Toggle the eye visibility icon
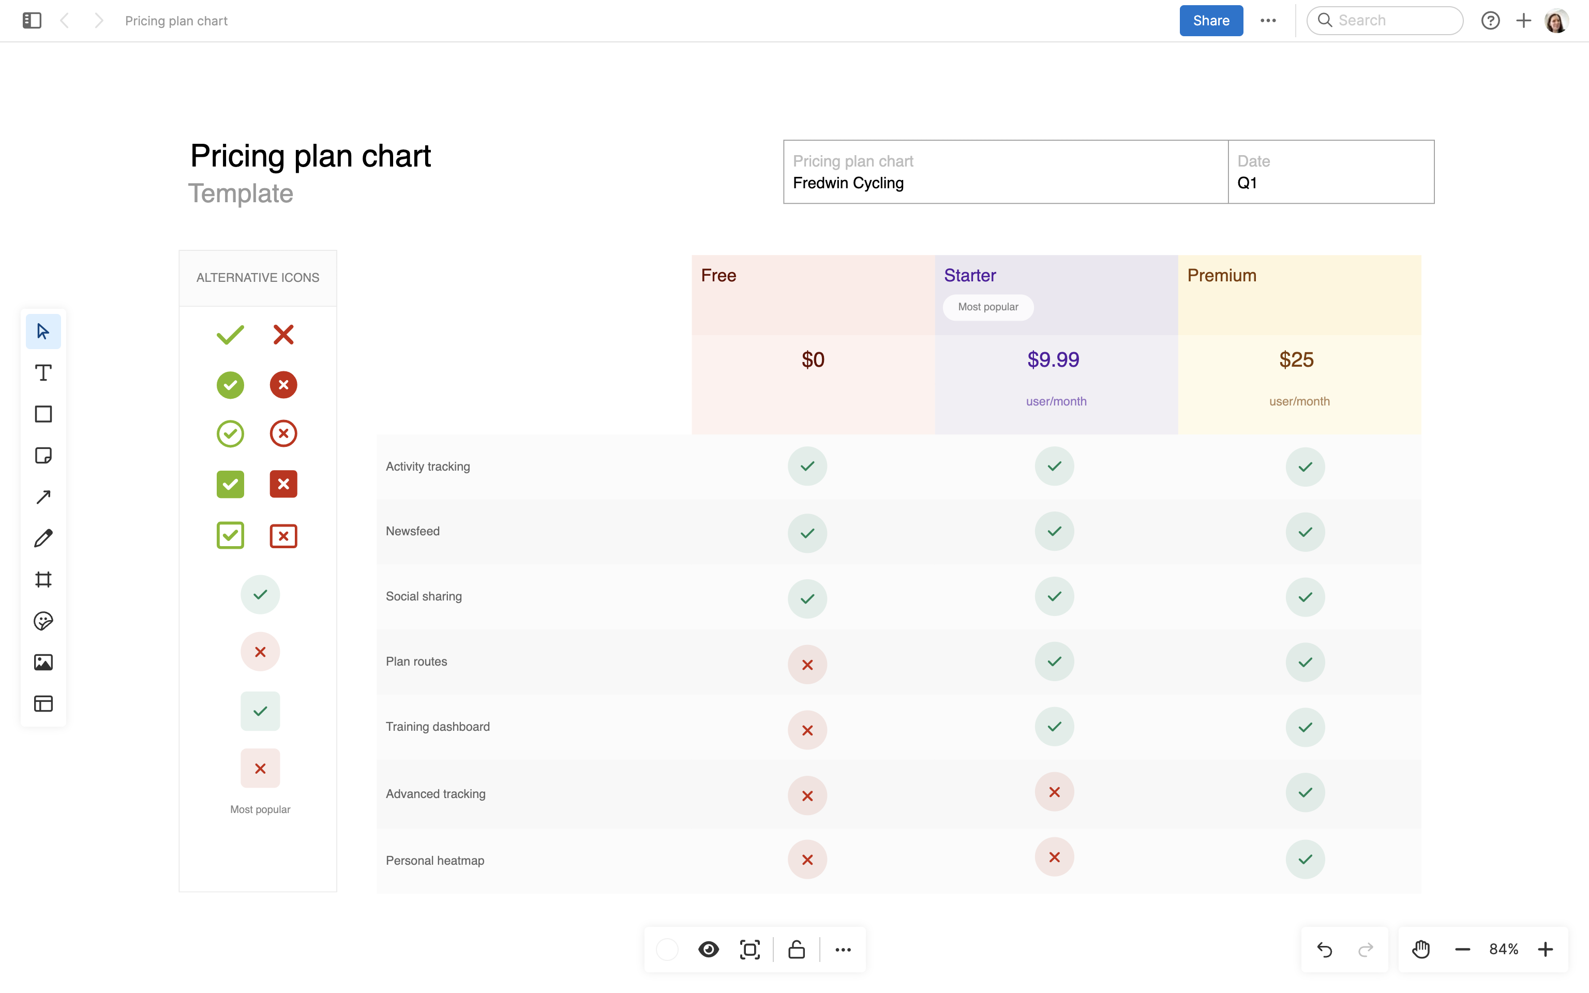The image size is (1589, 993). 709,950
